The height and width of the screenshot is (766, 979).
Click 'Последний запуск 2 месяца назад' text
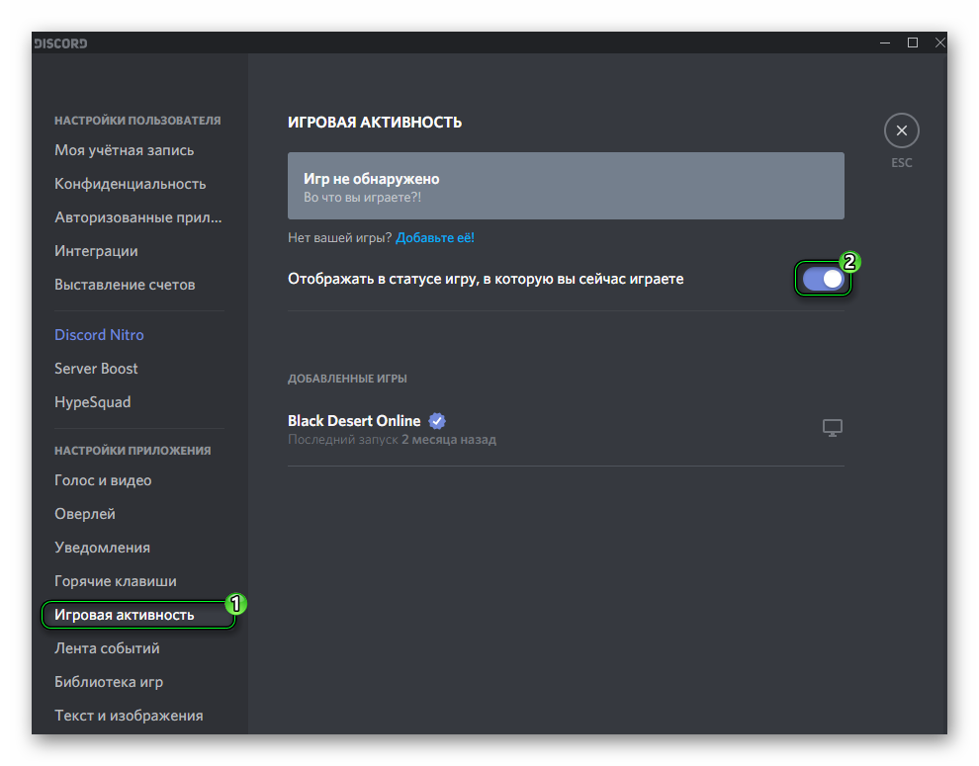(x=393, y=440)
